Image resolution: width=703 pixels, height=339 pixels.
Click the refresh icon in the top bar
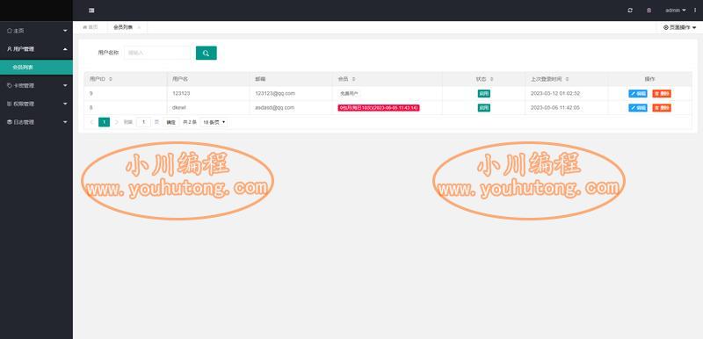click(x=630, y=11)
